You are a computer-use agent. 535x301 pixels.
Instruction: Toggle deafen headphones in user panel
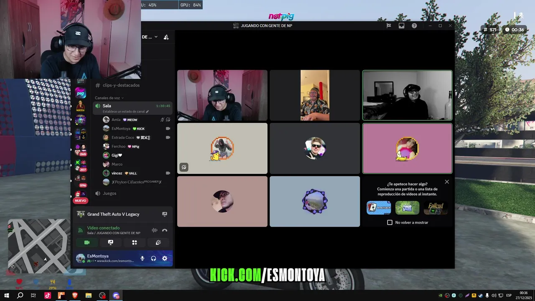(153, 258)
